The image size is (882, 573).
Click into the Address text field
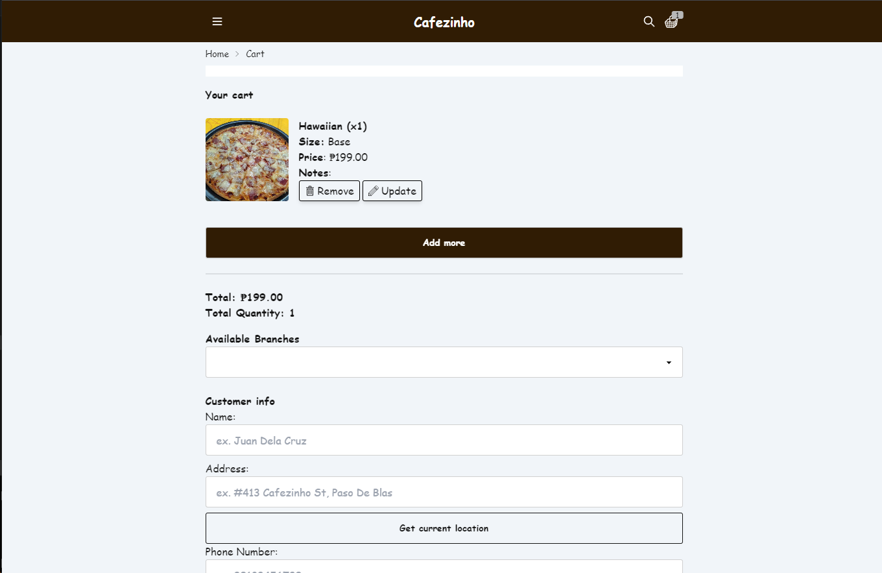pos(444,492)
